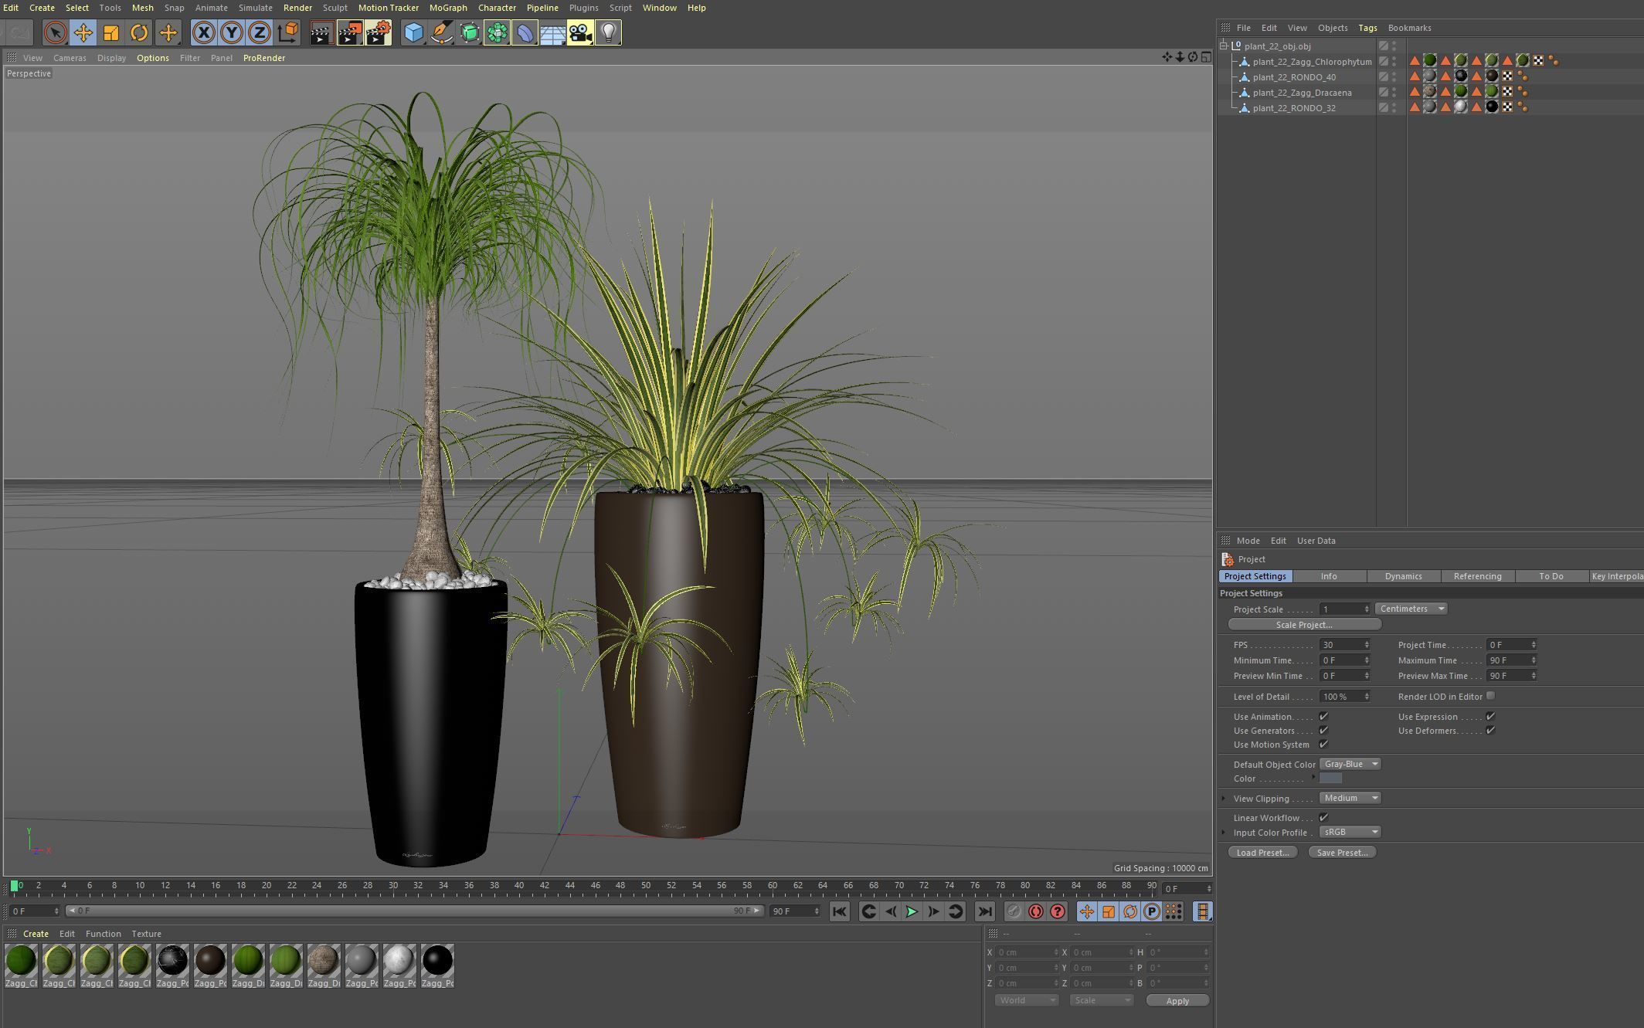Toggle the Y axis lock

pyautogui.click(x=232, y=32)
